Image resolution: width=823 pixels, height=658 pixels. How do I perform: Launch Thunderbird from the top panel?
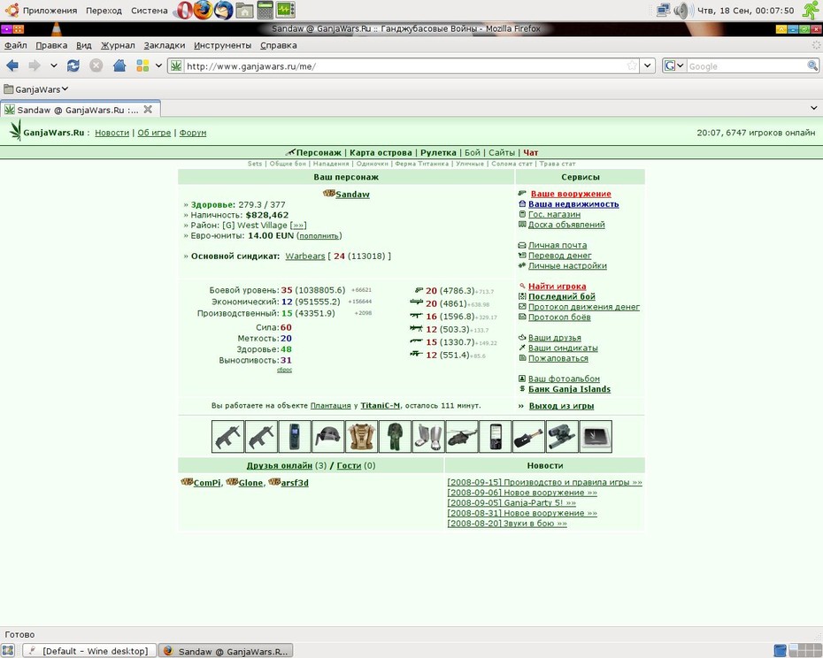pos(224,10)
